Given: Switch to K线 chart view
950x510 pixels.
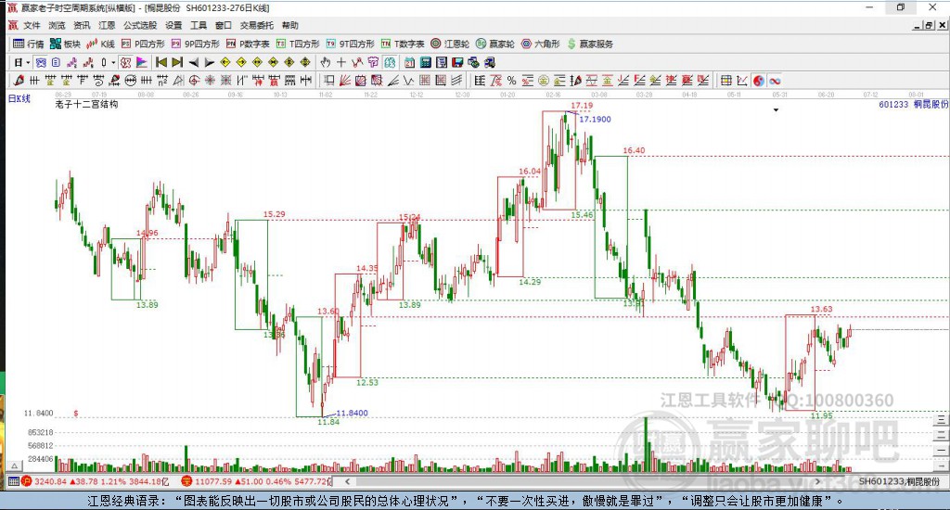Looking at the screenshot, I should [x=100, y=44].
